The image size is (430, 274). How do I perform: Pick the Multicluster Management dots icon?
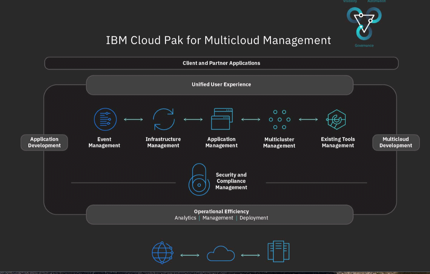pyautogui.click(x=280, y=119)
